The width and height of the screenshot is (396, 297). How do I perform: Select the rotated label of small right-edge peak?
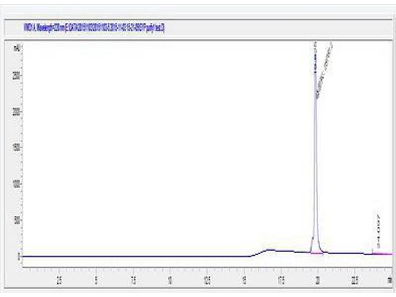click(379, 231)
